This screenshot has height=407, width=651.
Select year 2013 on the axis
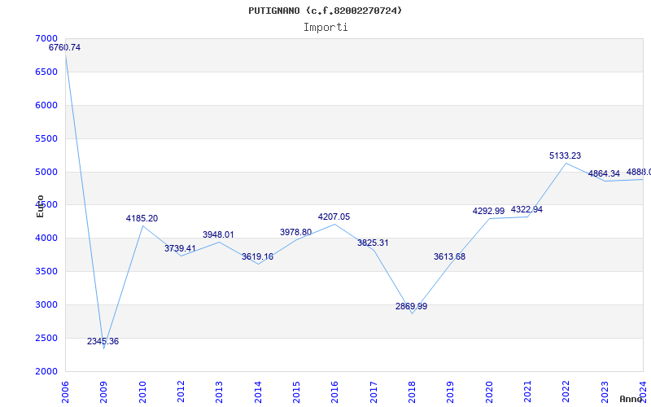tap(220, 389)
